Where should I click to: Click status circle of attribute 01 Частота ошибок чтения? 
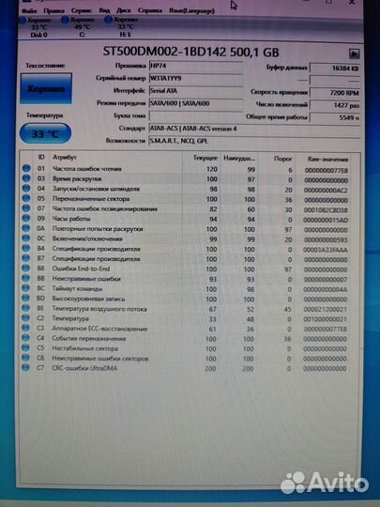[26, 168]
